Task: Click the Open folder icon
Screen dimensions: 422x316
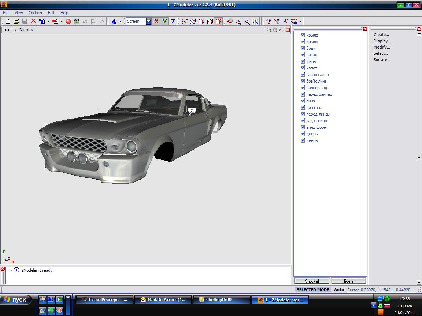Action: click(x=16, y=22)
